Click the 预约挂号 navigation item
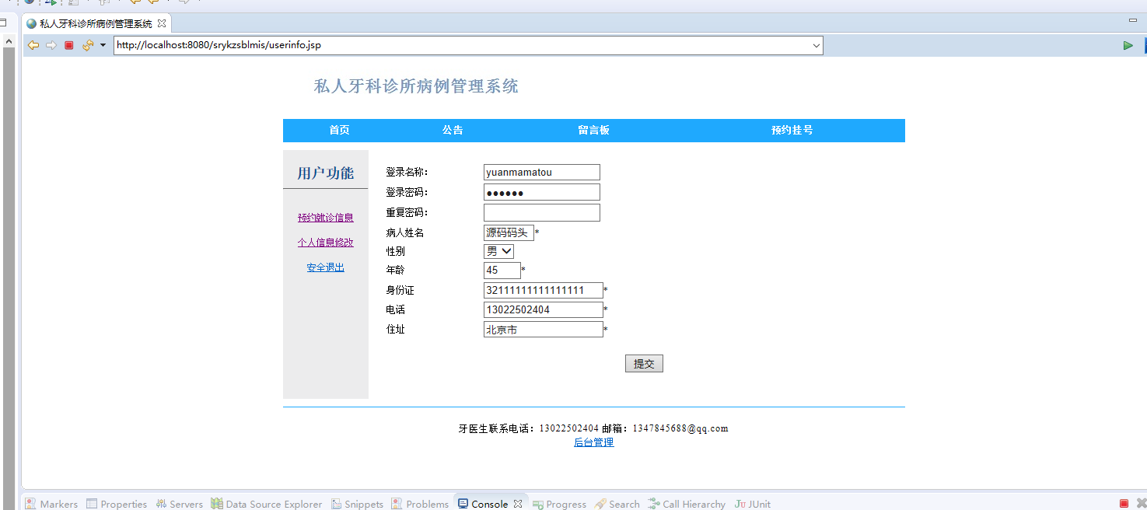The height and width of the screenshot is (510, 1147). point(791,130)
